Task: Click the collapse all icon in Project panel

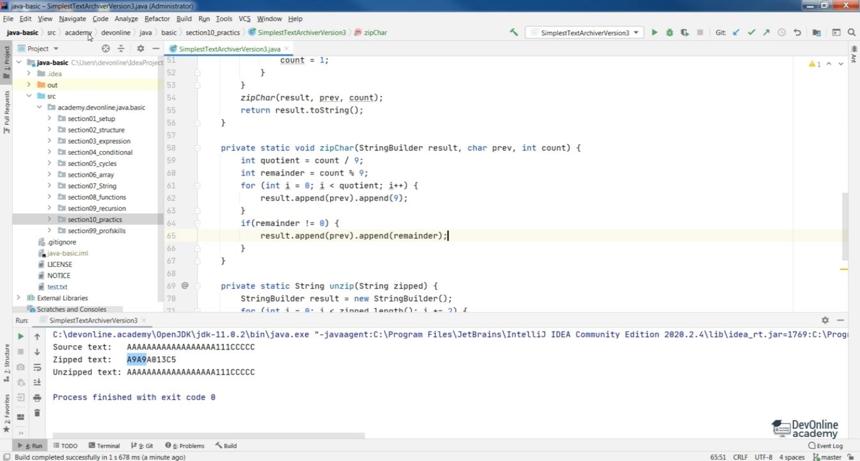Action: point(121,49)
